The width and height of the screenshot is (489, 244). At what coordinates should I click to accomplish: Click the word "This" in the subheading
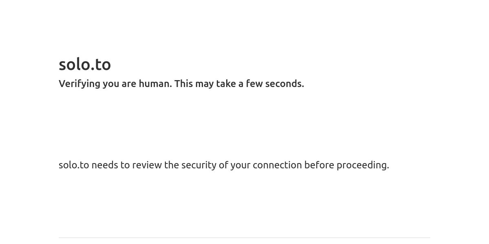(x=184, y=83)
